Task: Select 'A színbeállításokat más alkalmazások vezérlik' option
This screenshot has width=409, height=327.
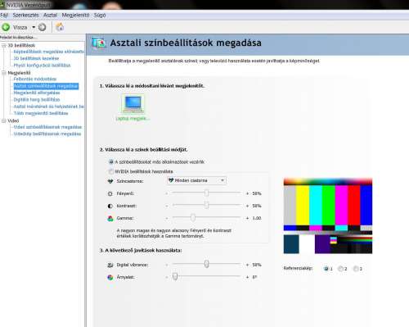Action: pyautogui.click(x=111, y=161)
